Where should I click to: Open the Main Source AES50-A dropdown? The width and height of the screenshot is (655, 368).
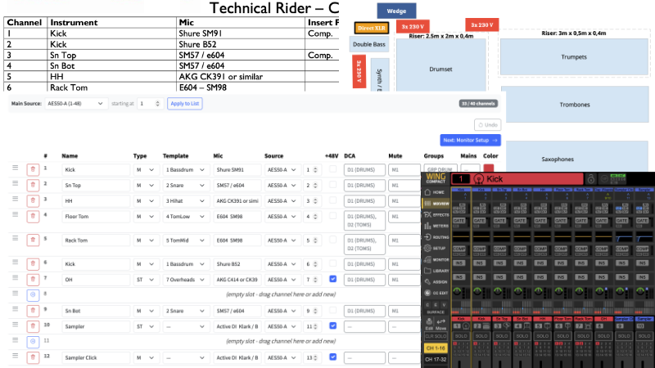(x=75, y=104)
